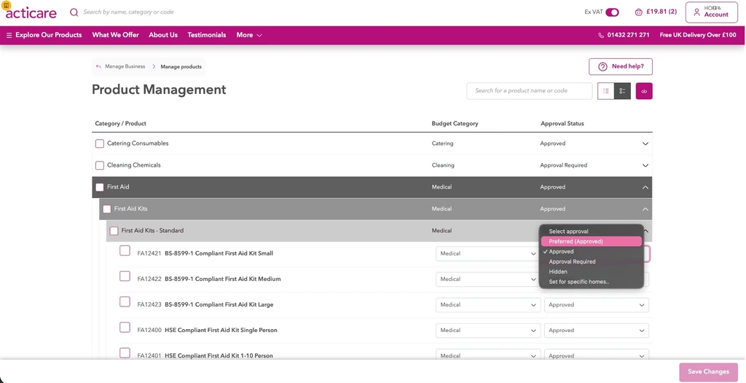Tick the Catering Consumables checkbox
746x383 pixels.
pos(99,143)
